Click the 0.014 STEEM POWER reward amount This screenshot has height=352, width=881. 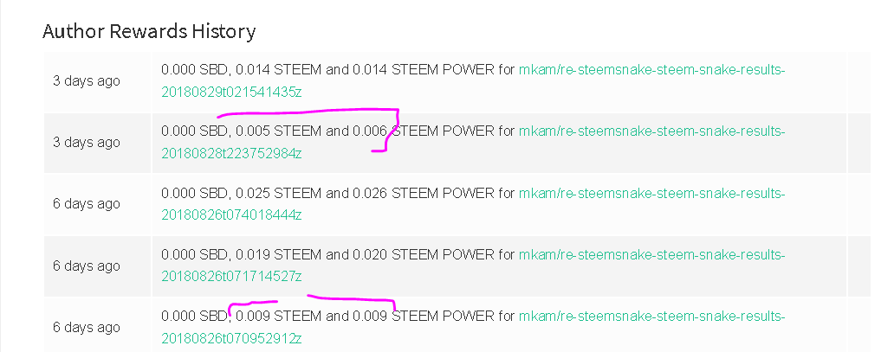[x=424, y=70]
